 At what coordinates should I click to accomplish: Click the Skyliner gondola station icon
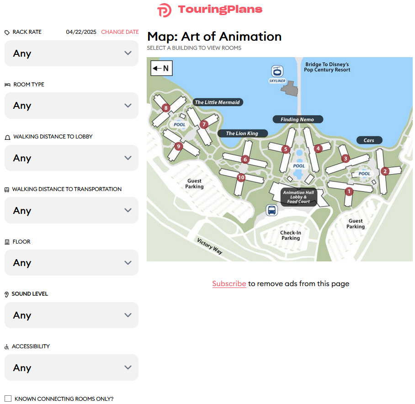pyautogui.click(x=277, y=71)
